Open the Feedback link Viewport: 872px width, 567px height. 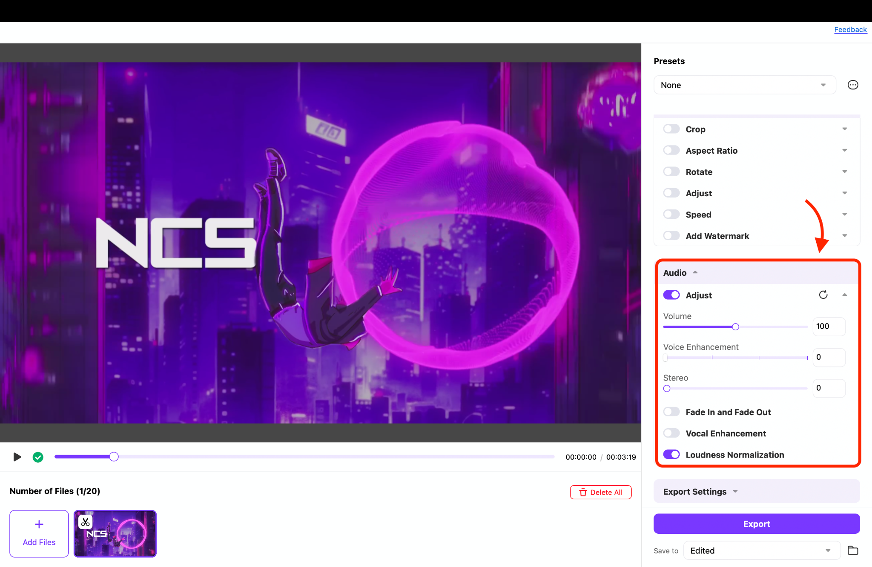(x=850, y=29)
